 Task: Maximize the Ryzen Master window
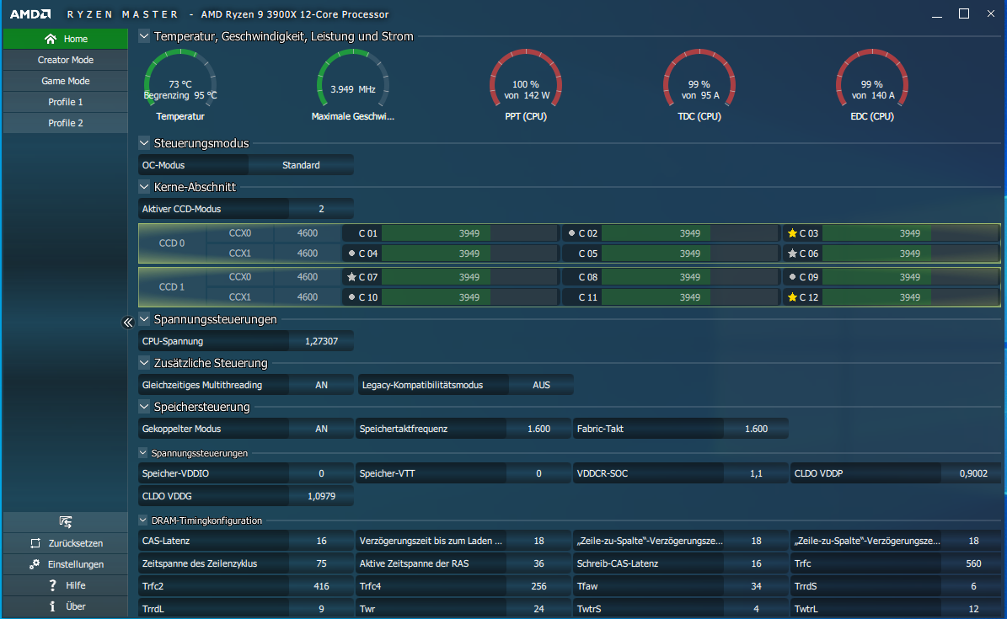pos(964,13)
